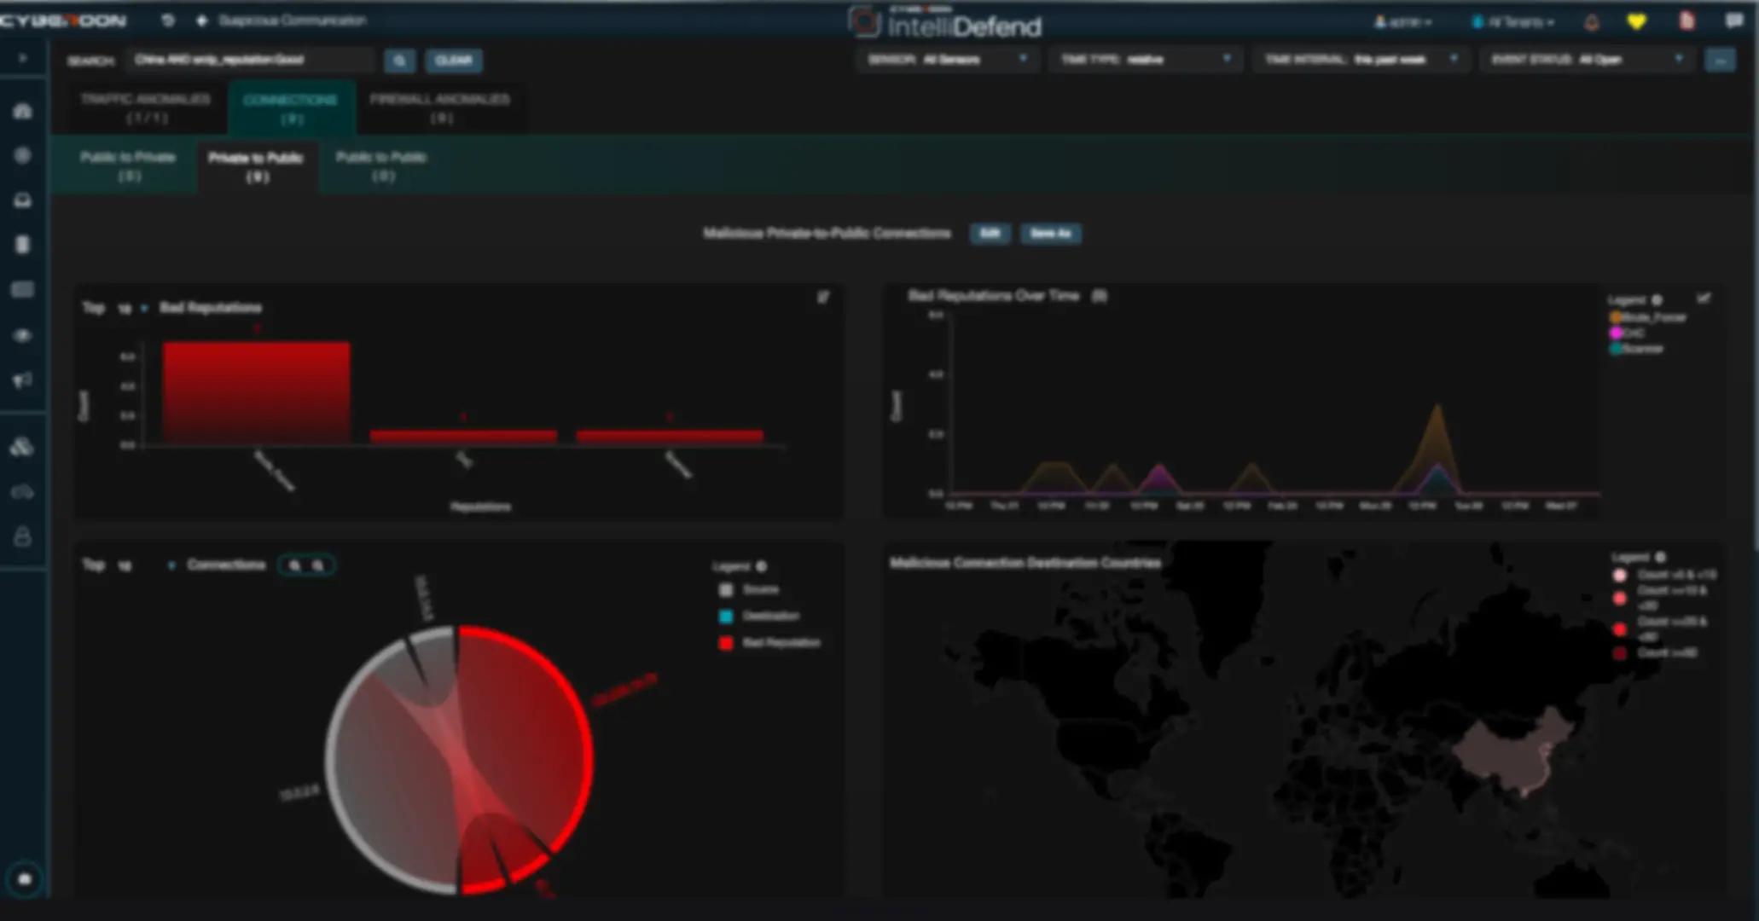
Task: Click the tallest bar in Bad Reputations
Action: (257, 393)
